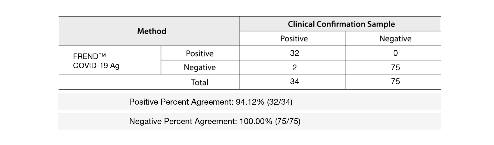Select the FREND COVID-19 Ag row label
The height and width of the screenshot is (145, 494).
(x=96, y=61)
